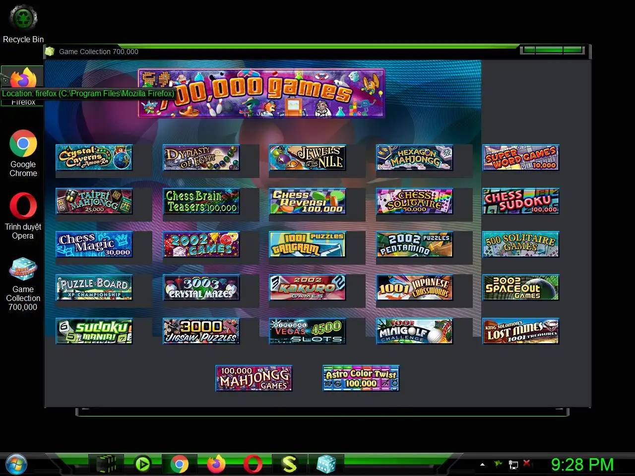Select the Recycle Bin desktop icon
Screen dimensions: 635x476
(23, 23)
